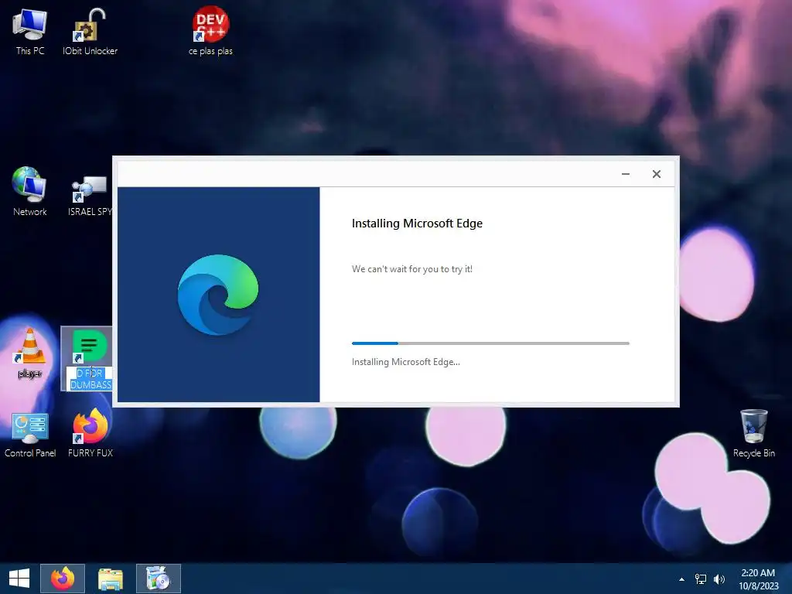
Task: Click the installer disc icon in taskbar
Action: [x=158, y=579]
